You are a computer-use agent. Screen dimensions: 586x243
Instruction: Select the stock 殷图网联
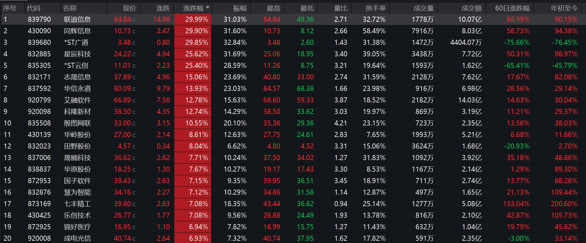point(77,123)
